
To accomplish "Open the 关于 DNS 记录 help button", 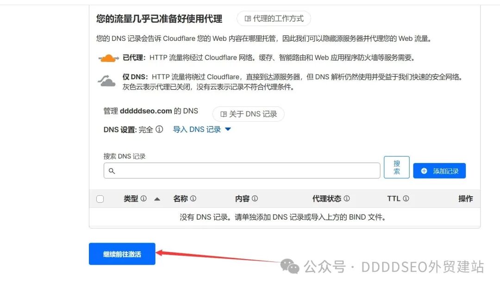I will (249, 114).
